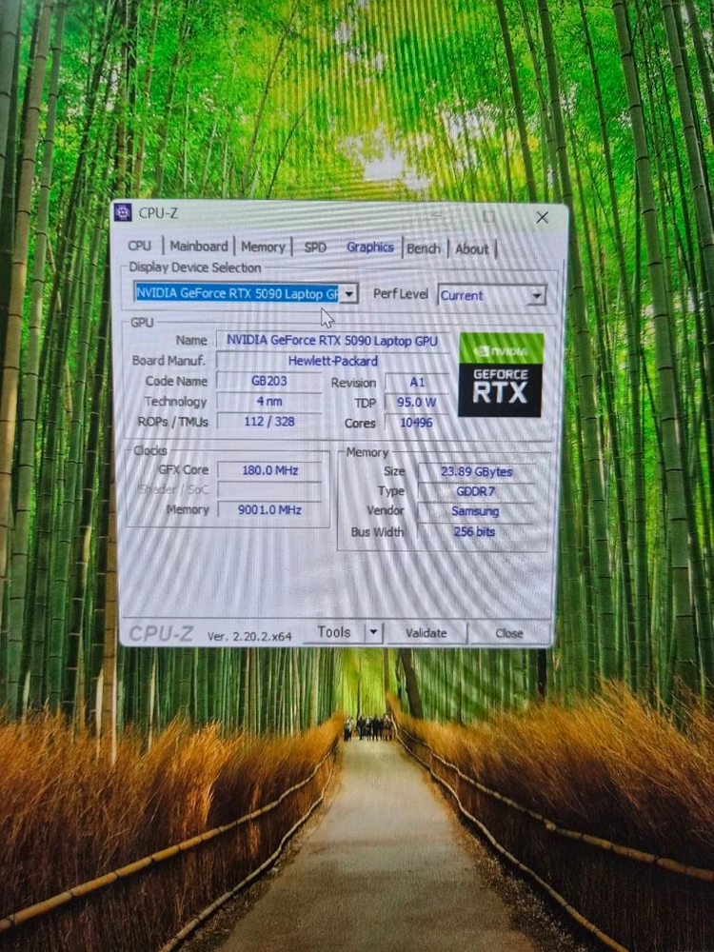
Task: Maximize the CPU-Z window
Action: click(x=488, y=216)
